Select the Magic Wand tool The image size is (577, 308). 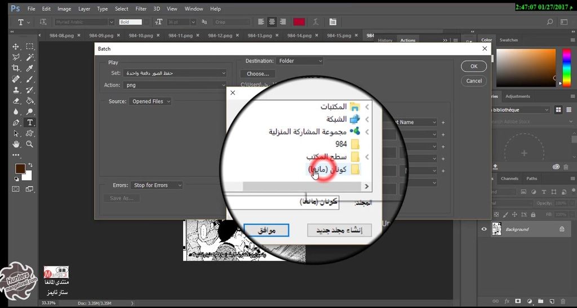tap(30, 57)
